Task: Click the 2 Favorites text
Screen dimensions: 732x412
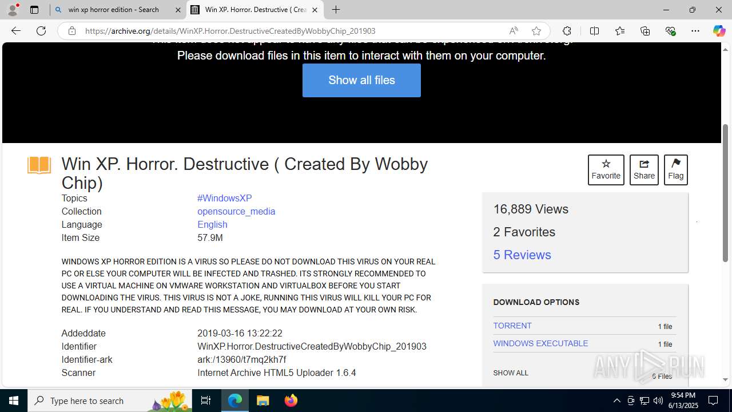Action: 524,232
